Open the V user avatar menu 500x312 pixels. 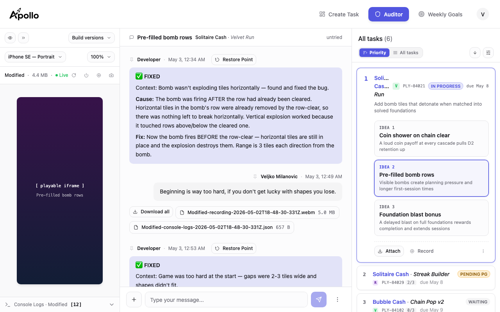click(483, 14)
